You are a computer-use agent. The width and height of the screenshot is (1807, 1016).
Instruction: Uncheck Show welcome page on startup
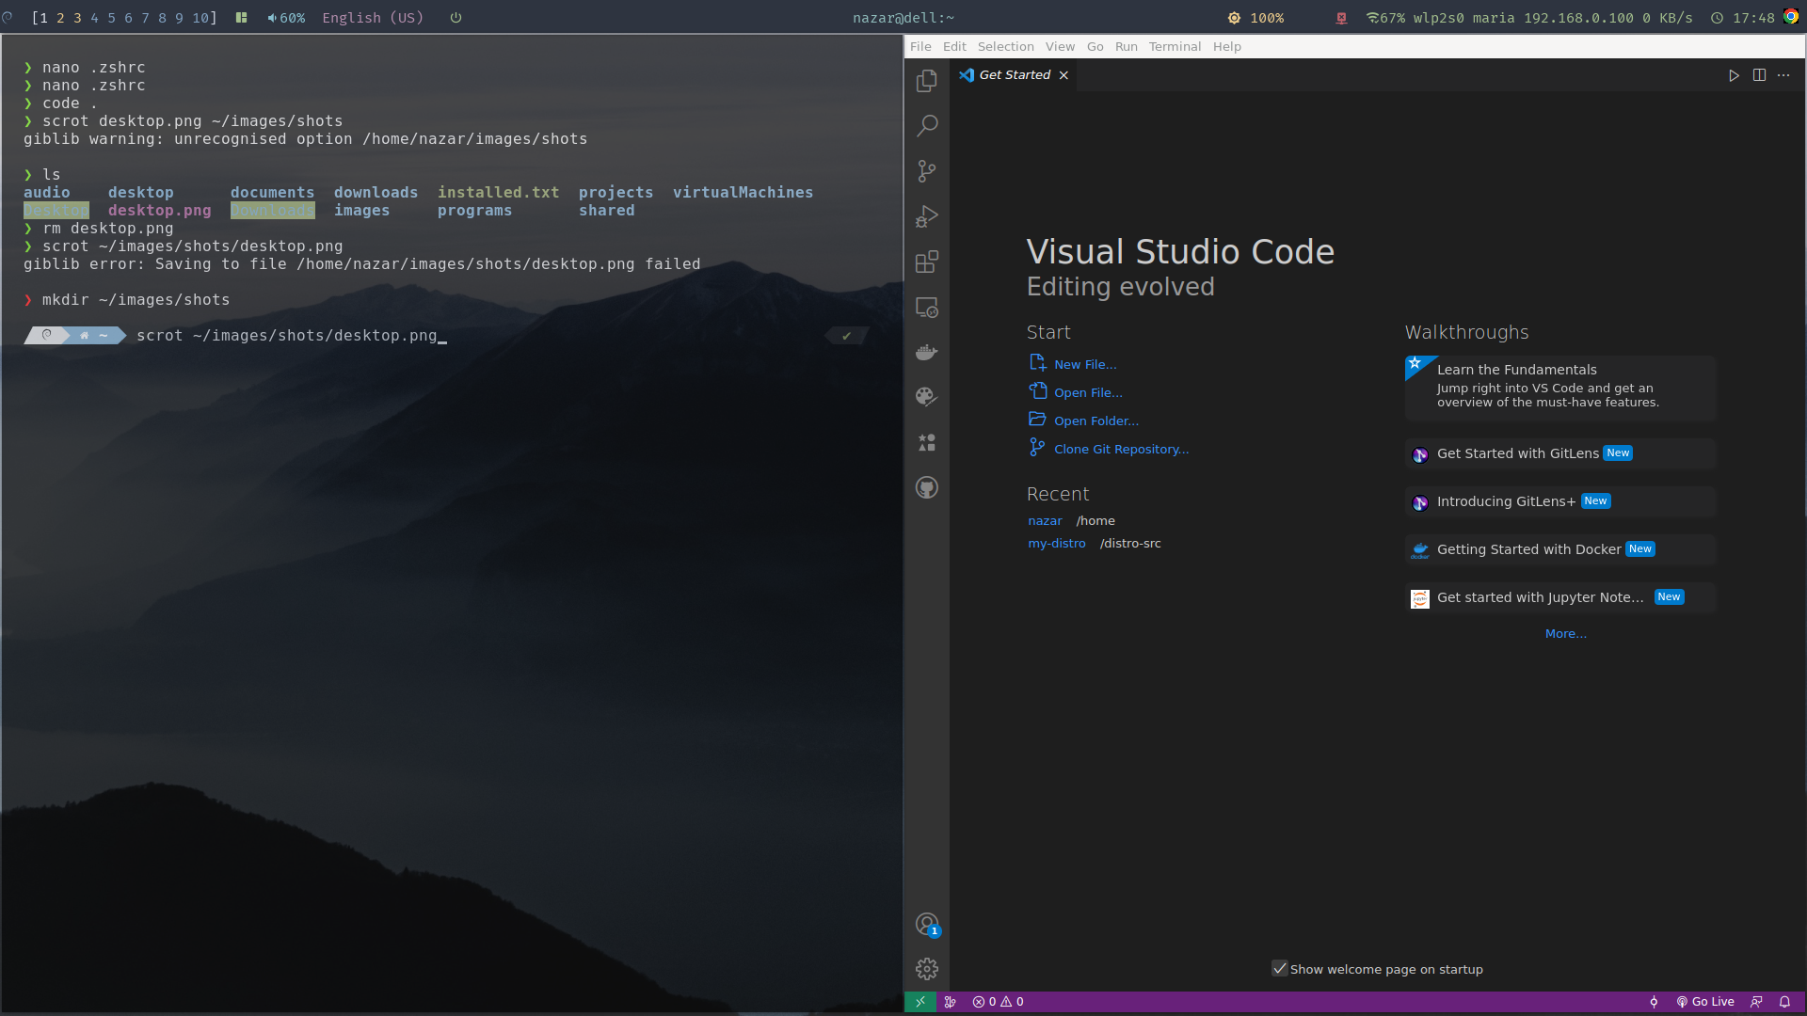coord(1279,969)
